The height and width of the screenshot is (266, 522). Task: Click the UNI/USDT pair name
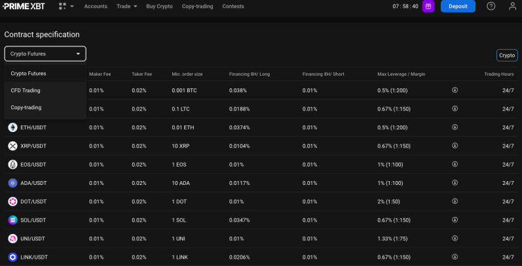coord(33,239)
